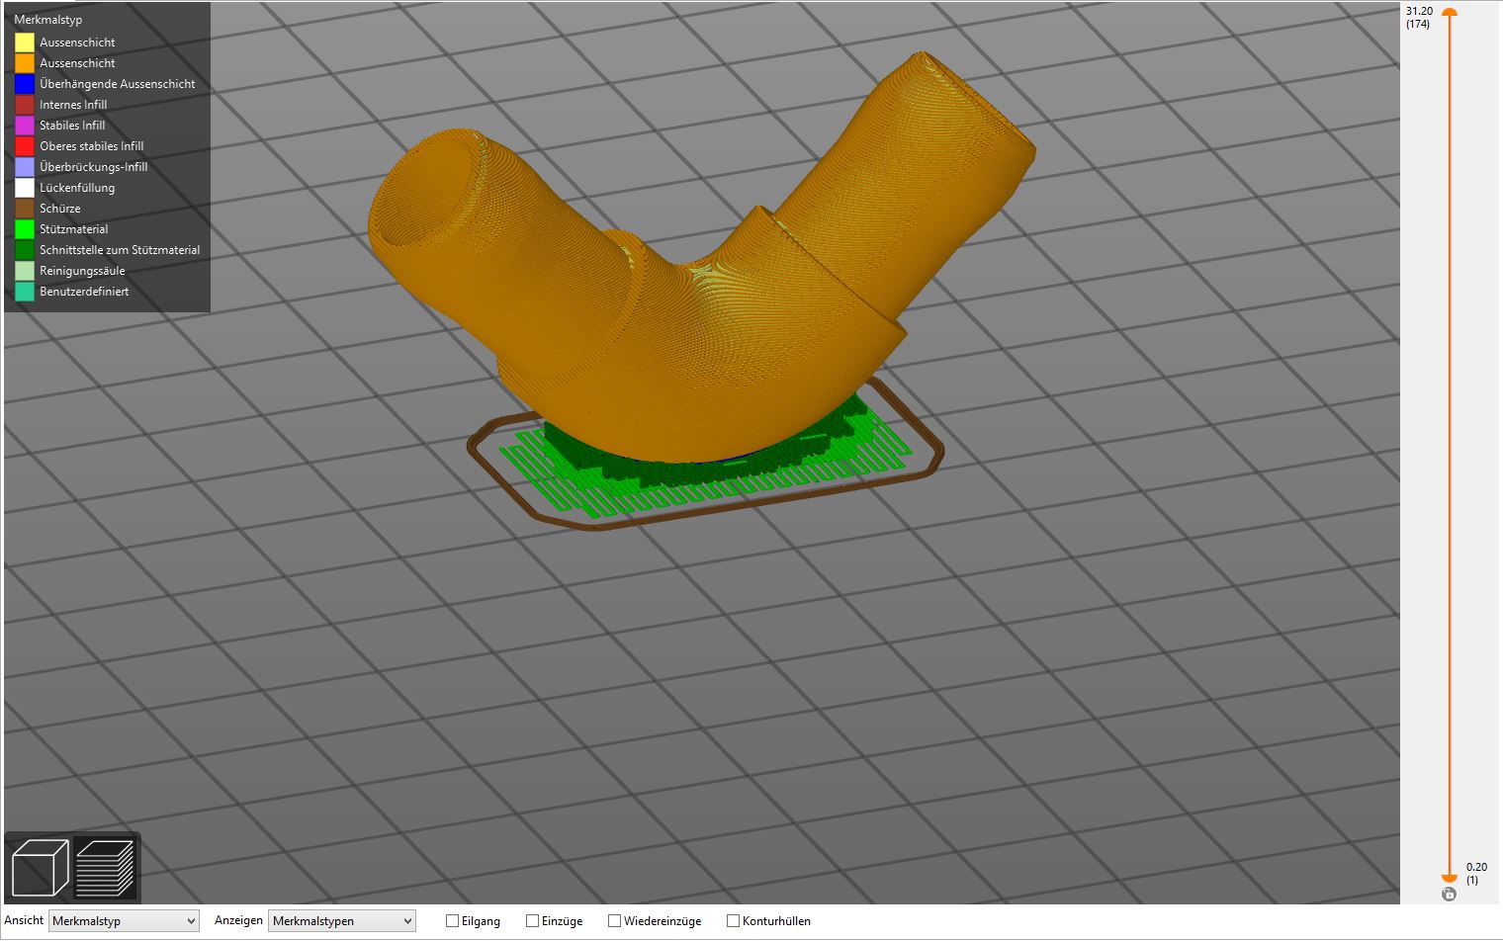
Task: Tick the Konturhüllen checkbox
Action: [733, 921]
